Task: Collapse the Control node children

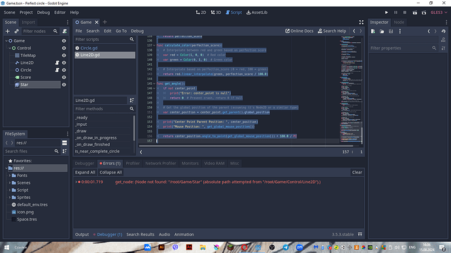Action: [x=10, y=48]
